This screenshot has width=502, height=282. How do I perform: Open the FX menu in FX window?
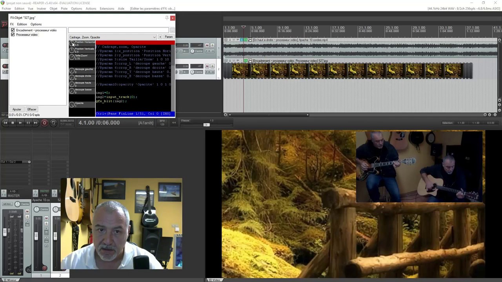pos(12,24)
